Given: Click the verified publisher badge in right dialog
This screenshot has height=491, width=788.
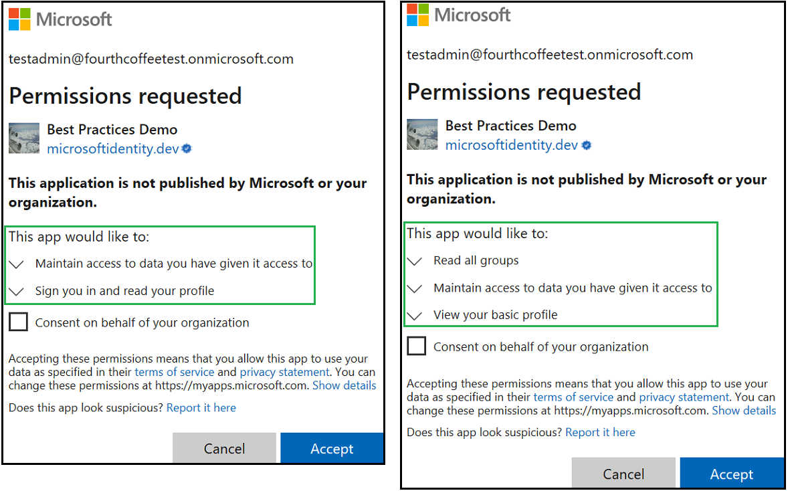Looking at the screenshot, I should tap(587, 146).
